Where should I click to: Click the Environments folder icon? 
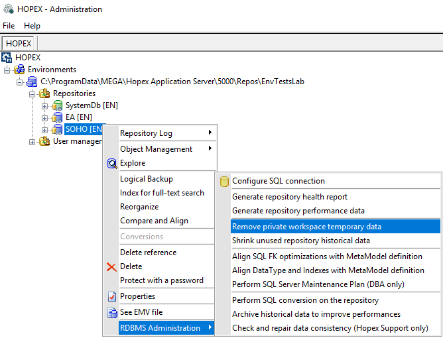[x=19, y=69]
